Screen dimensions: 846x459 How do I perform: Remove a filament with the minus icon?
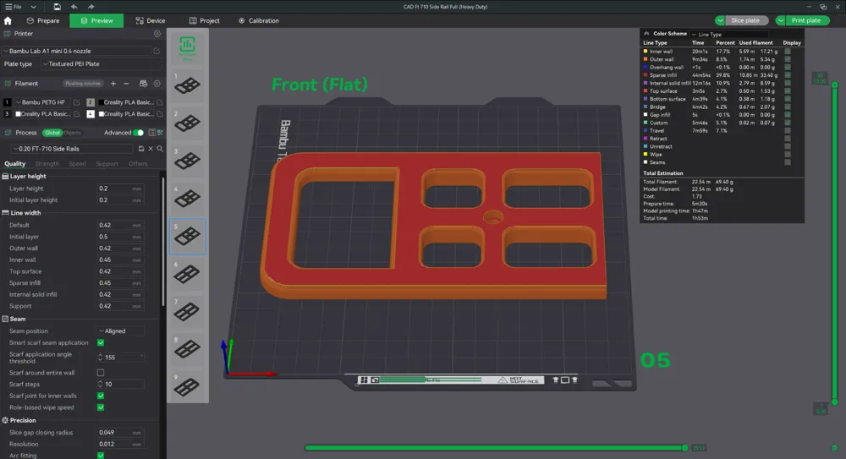[x=126, y=84]
